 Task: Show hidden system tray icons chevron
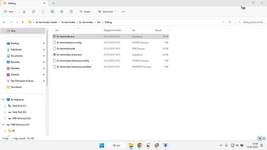click(x=221, y=145)
